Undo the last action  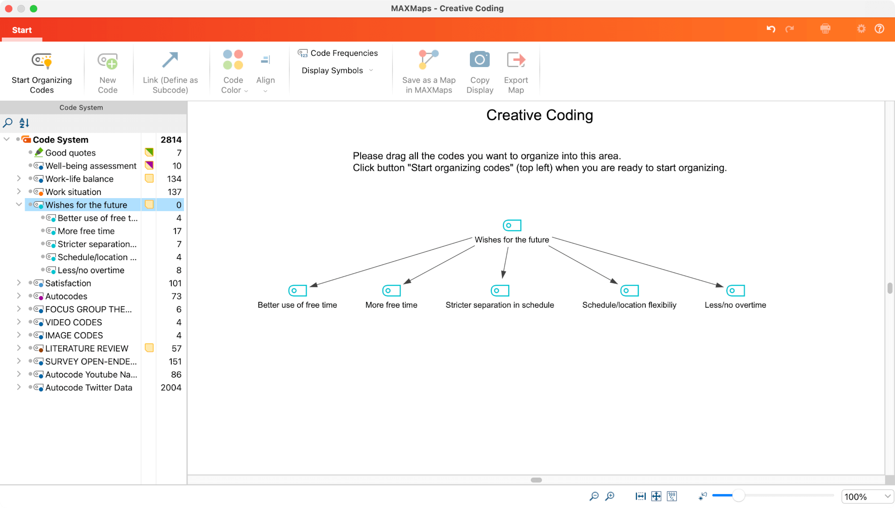tap(771, 29)
